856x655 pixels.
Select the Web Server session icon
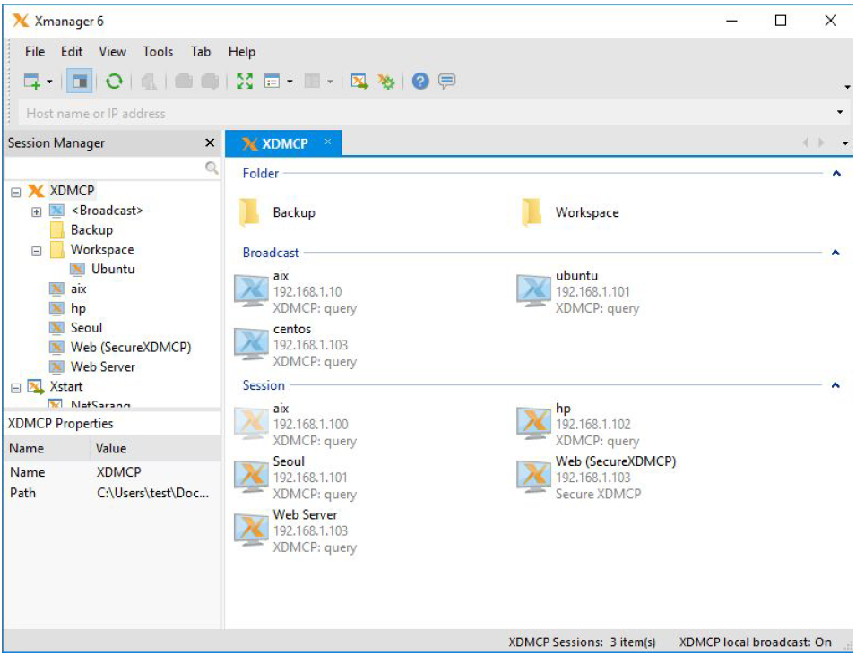point(251,530)
